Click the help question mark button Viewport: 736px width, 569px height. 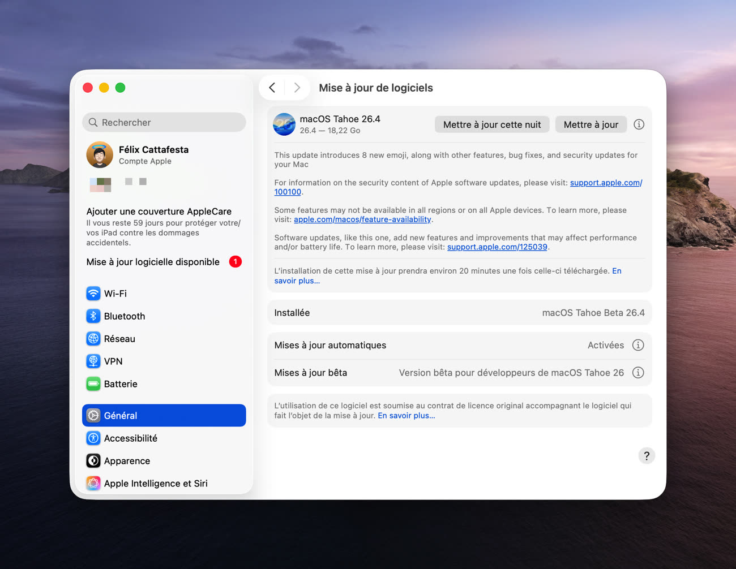[647, 456]
